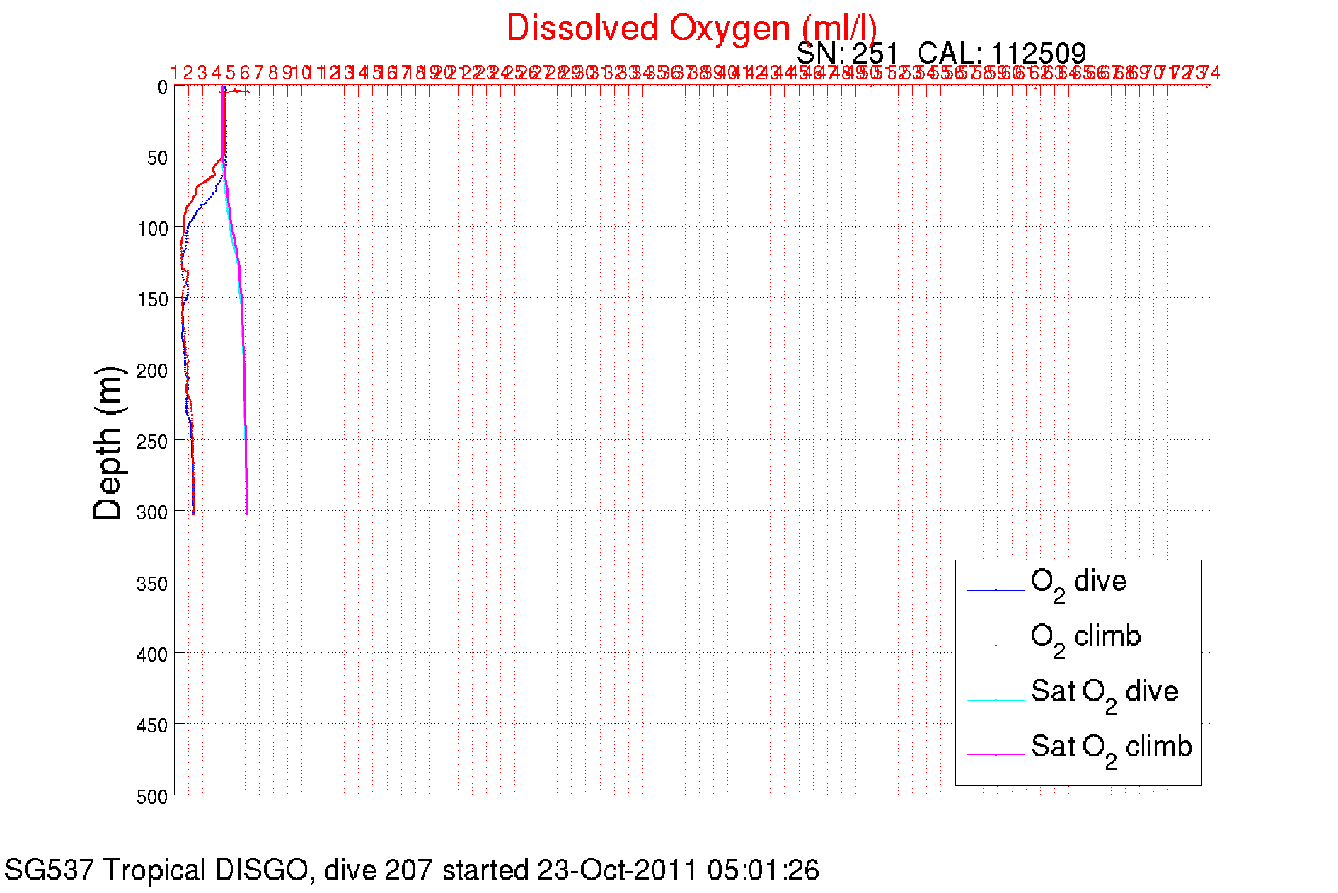Click the depth tick label 250
Viewport: 1338px width, 893px height.
[x=153, y=442]
